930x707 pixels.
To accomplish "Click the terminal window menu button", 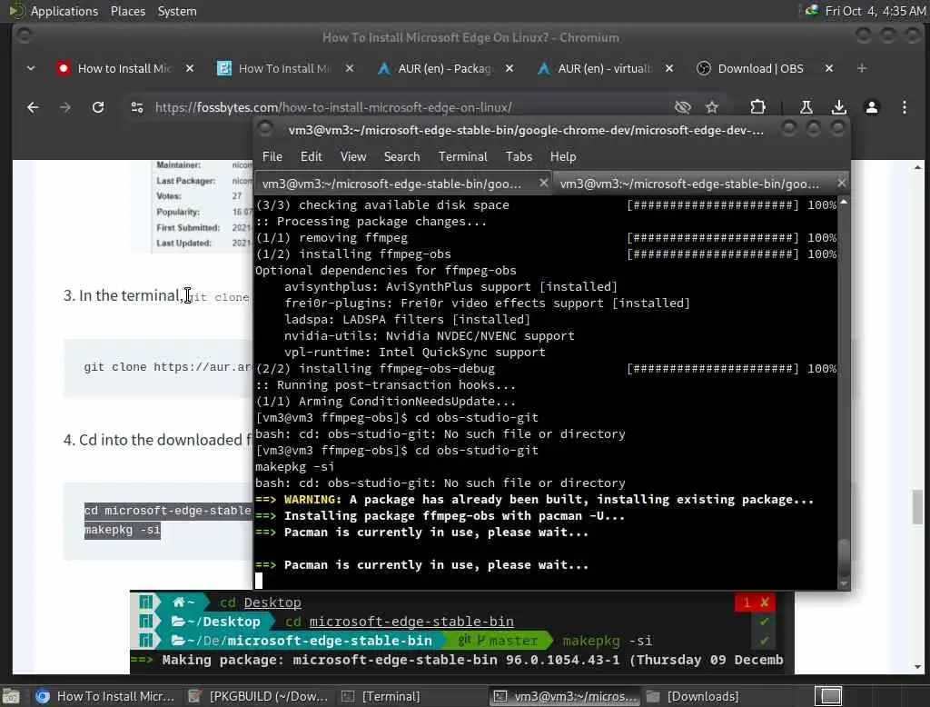I will [265, 128].
